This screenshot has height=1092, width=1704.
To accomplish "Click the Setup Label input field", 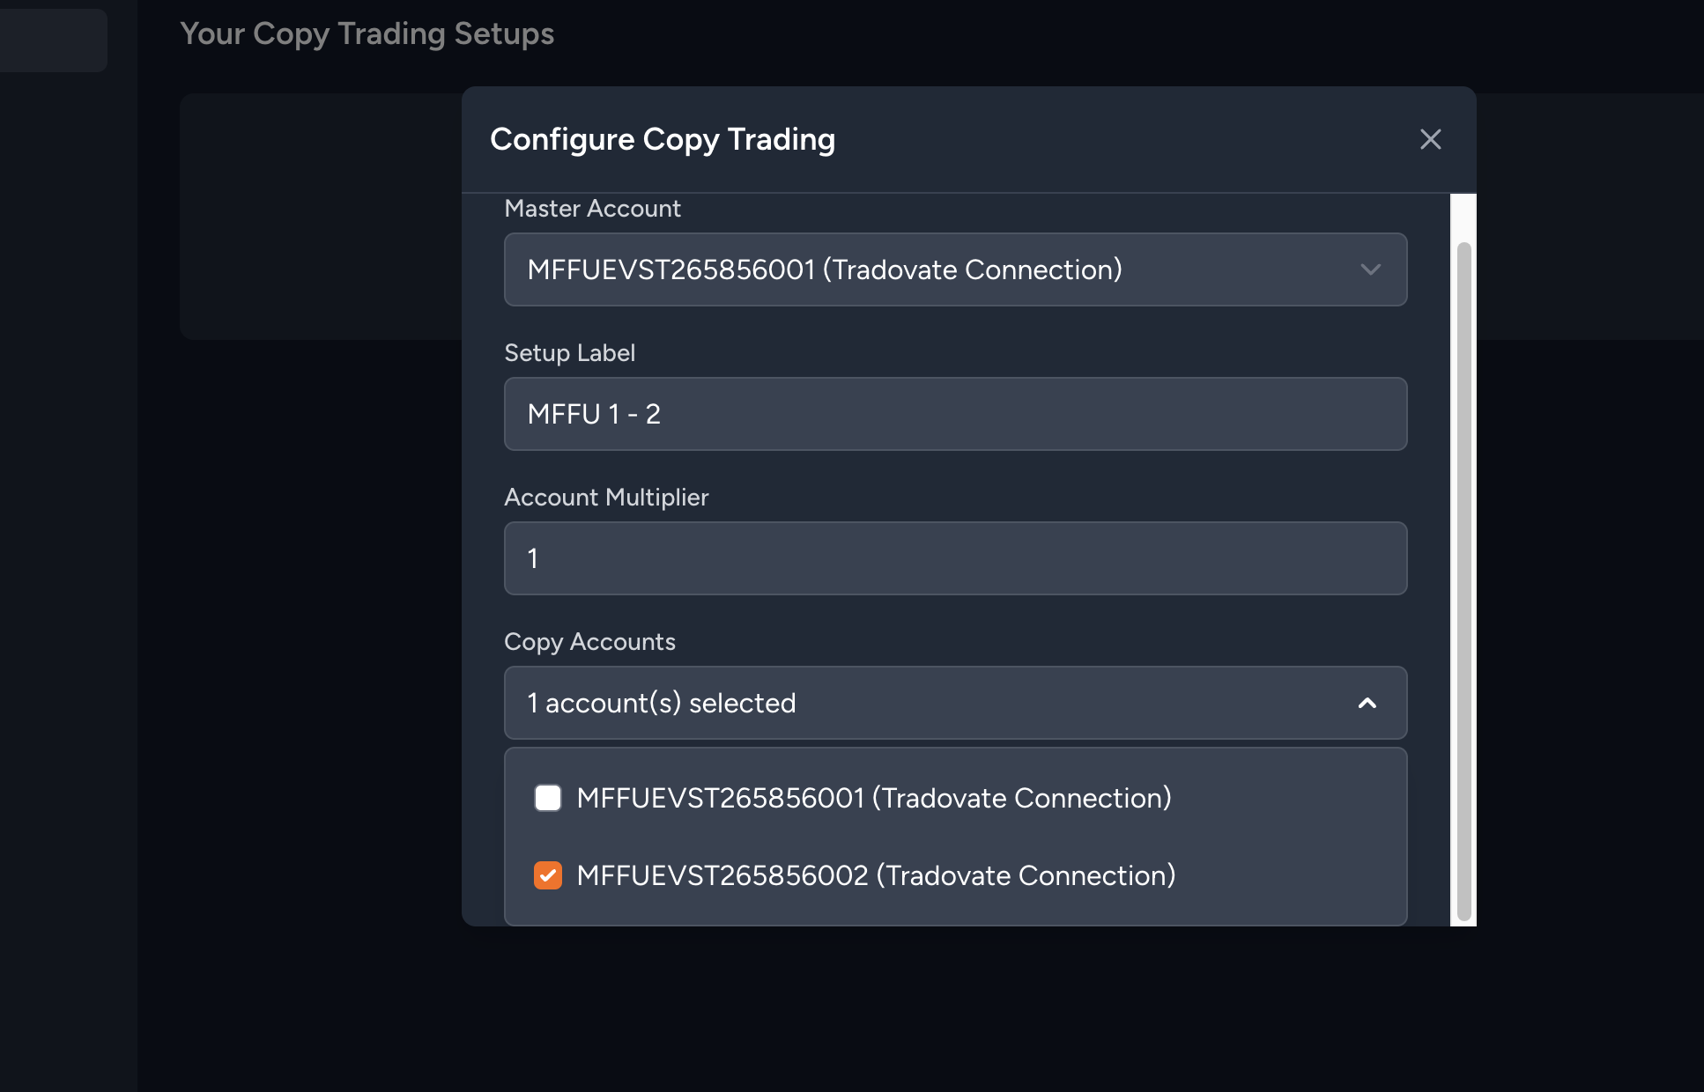I will click(955, 414).
